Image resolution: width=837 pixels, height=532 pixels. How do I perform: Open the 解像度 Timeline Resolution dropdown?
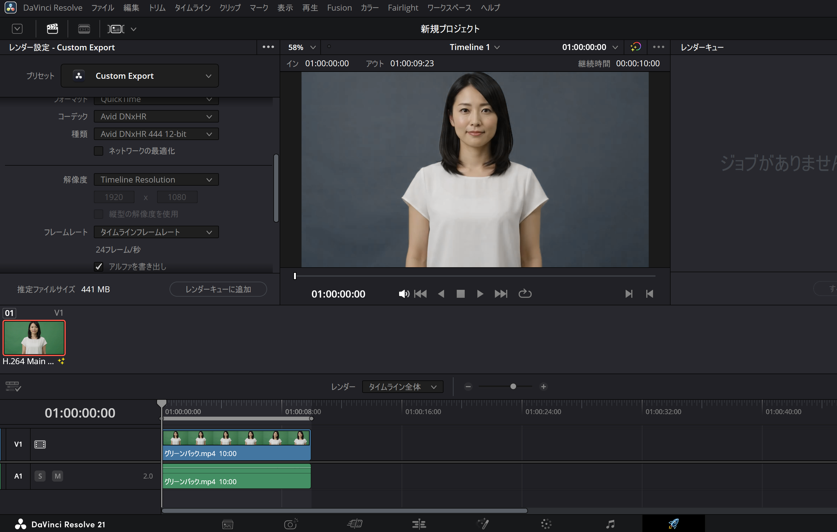point(156,179)
